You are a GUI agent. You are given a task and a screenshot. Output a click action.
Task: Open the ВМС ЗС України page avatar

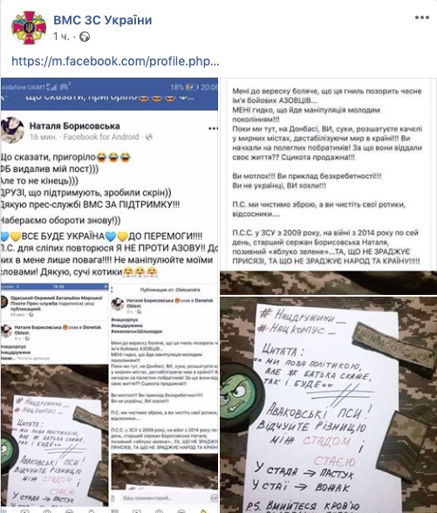click(x=29, y=28)
